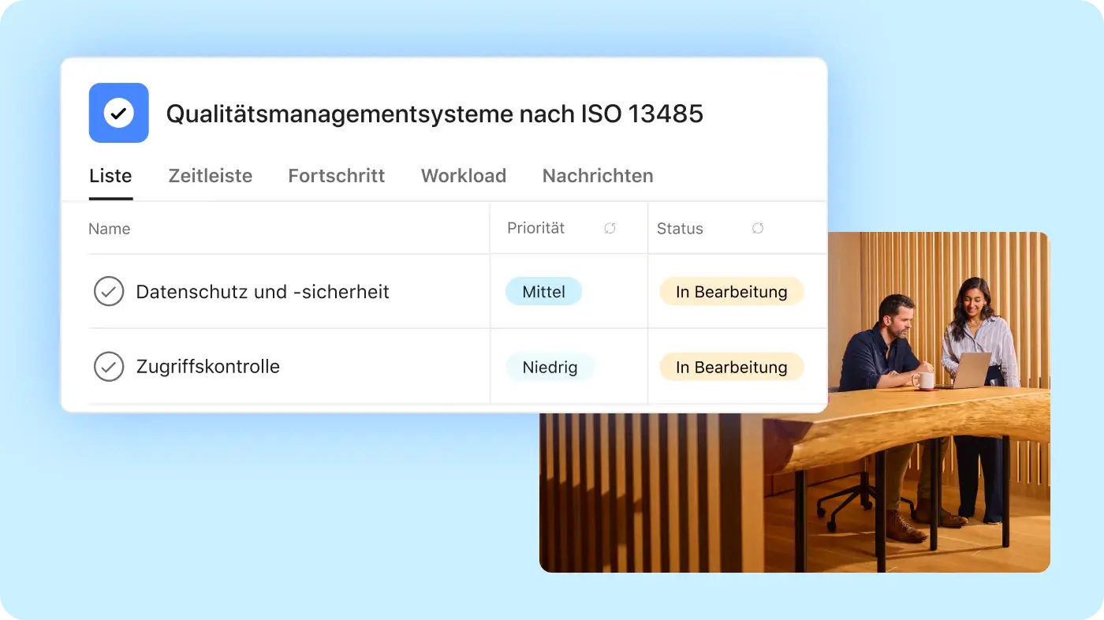
Task: Click the sync icon beside Status
Action: click(758, 228)
